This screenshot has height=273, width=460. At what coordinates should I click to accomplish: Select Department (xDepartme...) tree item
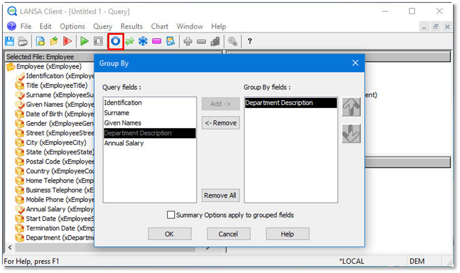point(60,238)
